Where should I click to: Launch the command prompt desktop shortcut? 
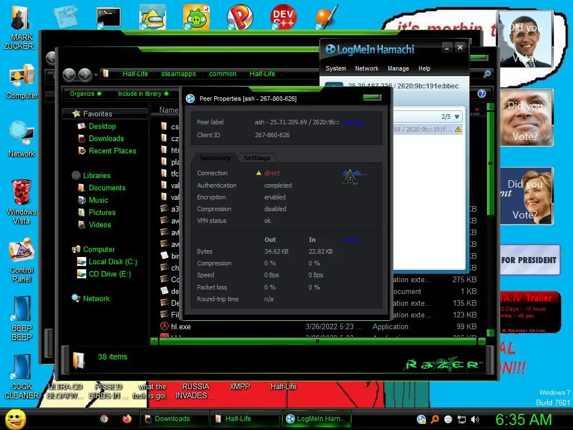click(x=109, y=17)
